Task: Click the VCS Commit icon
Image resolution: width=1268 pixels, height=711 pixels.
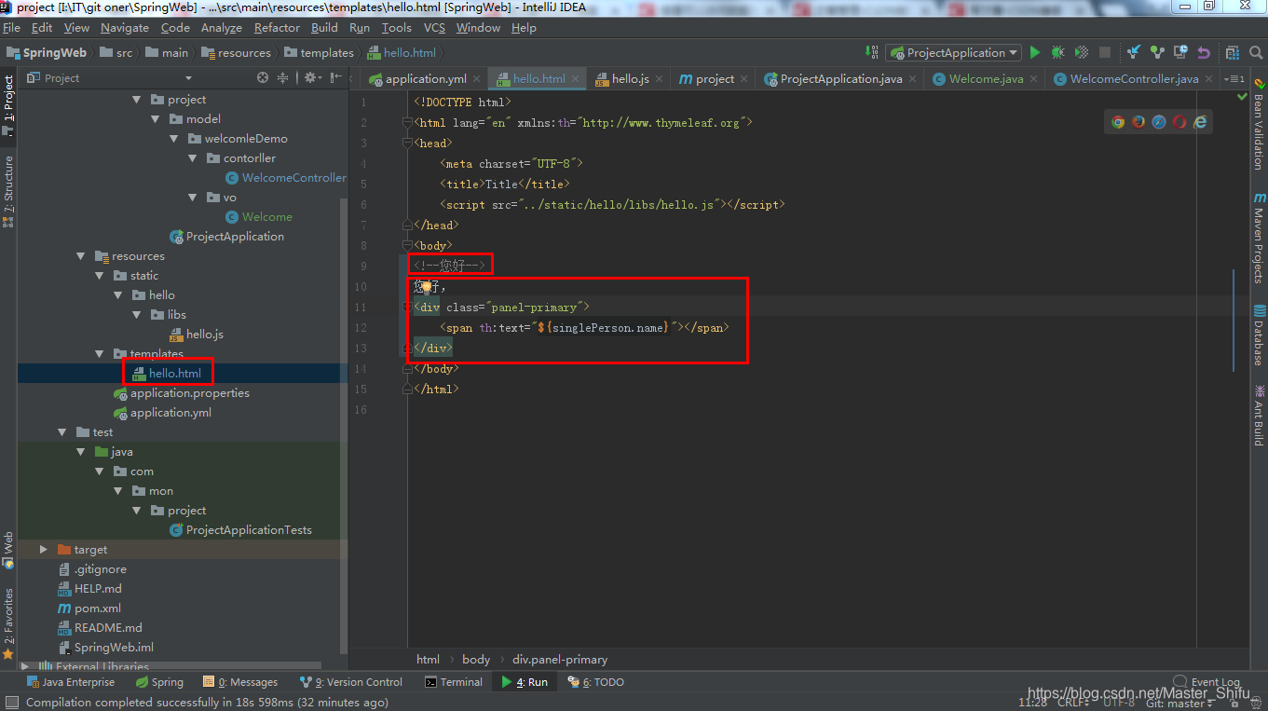Action: 1157,53
